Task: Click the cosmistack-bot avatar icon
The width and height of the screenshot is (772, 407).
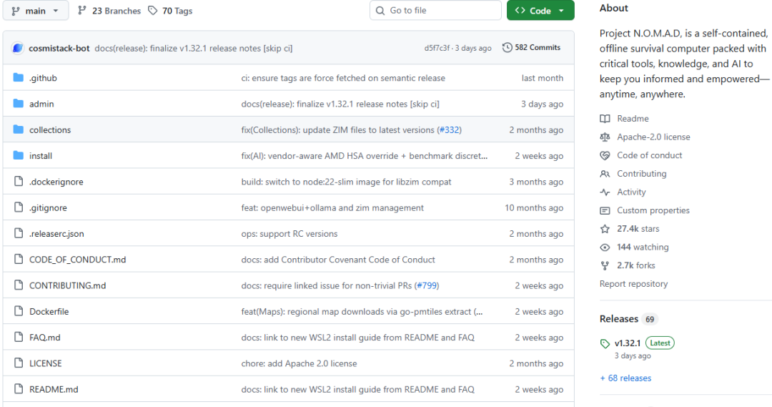Action: coord(18,48)
